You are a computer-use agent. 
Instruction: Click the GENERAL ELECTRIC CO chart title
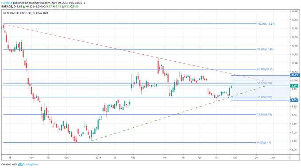tap(17, 13)
